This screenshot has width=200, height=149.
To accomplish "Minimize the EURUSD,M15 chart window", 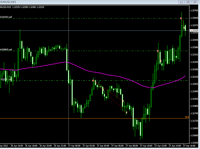I will pyautogui.click(x=181, y=2).
